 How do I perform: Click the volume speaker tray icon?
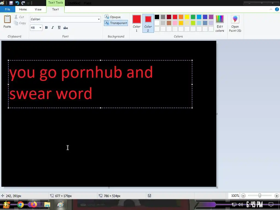(241, 205)
